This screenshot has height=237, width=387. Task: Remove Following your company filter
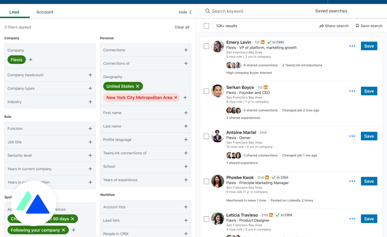pos(63,230)
